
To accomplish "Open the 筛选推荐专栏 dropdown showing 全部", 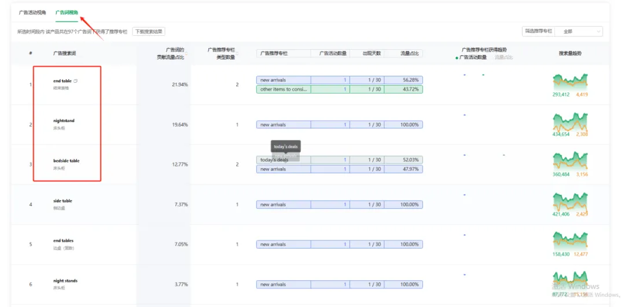I will point(581,31).
